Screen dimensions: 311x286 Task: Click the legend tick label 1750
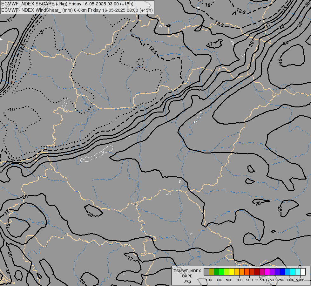click(x=270, y=280)
